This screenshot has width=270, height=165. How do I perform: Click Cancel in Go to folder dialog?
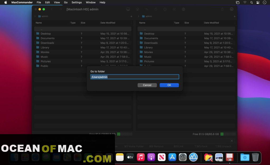click(x=147, y=85)
